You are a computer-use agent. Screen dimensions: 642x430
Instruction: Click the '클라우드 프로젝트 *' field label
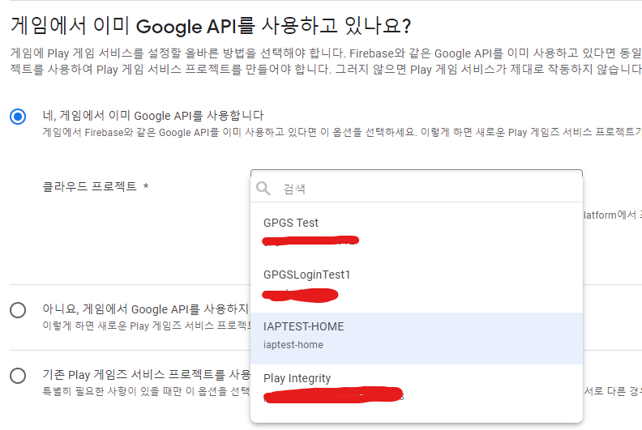[96, 186]
